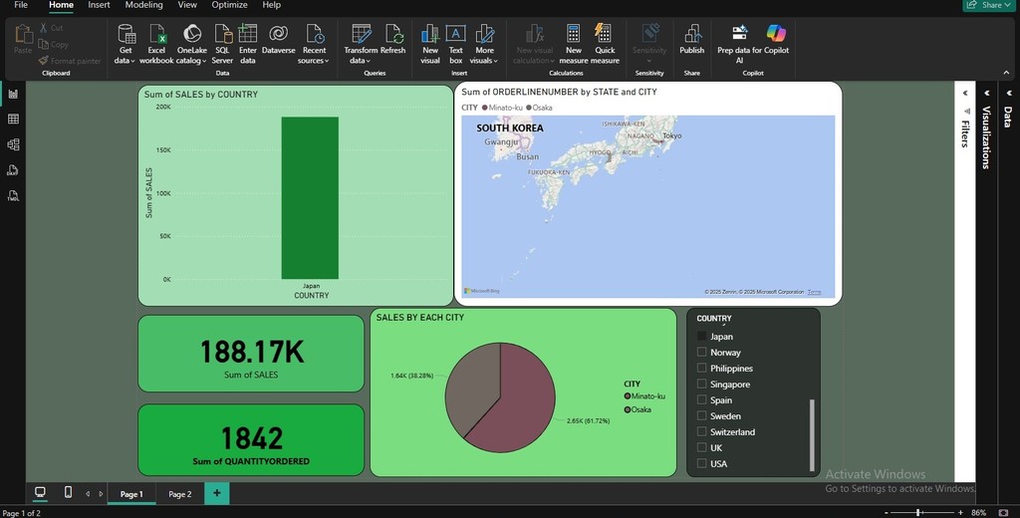1020x518 pixels.
Task: Open Copilot
Action: point(776,39)
